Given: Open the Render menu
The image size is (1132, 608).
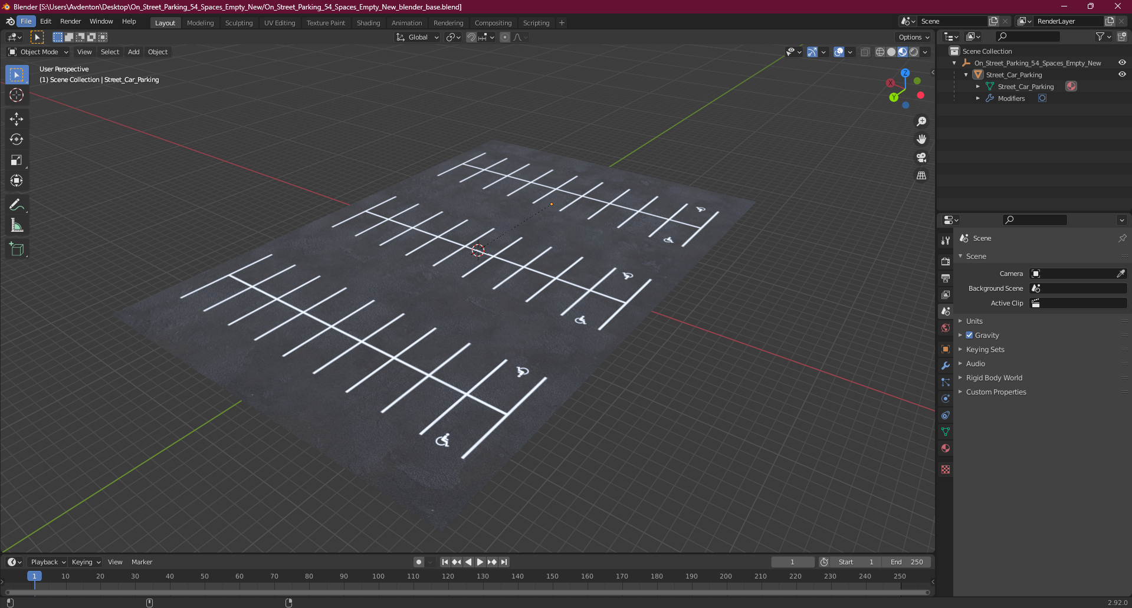Looking at the screenshot, I should click(70, 21).
